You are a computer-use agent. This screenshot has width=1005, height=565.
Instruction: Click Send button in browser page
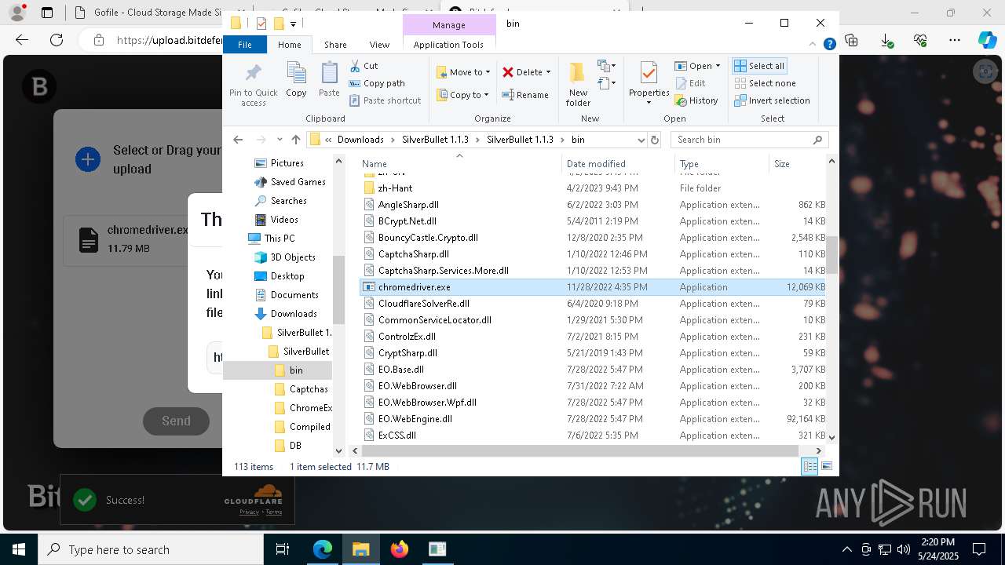(176, 421)
